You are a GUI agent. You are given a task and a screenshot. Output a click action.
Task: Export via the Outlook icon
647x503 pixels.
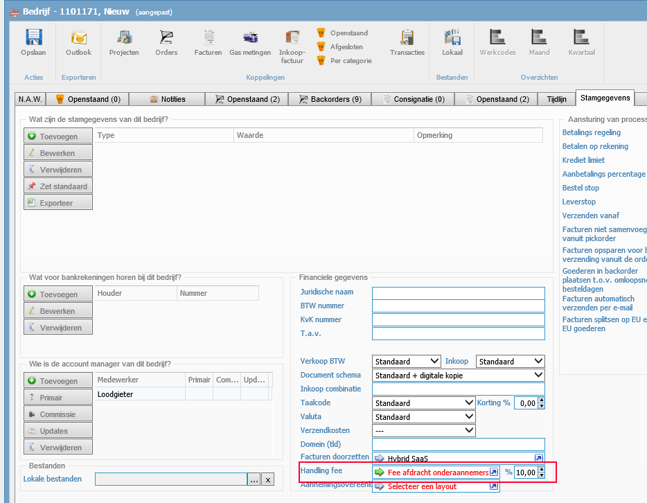point(78,40)
